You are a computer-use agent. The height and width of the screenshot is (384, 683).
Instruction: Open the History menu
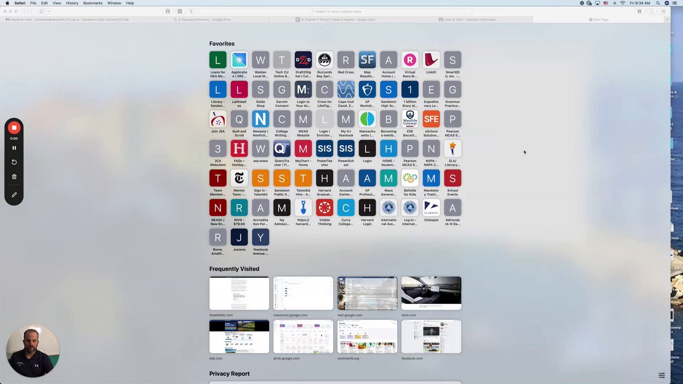click(x=72, y=3)
